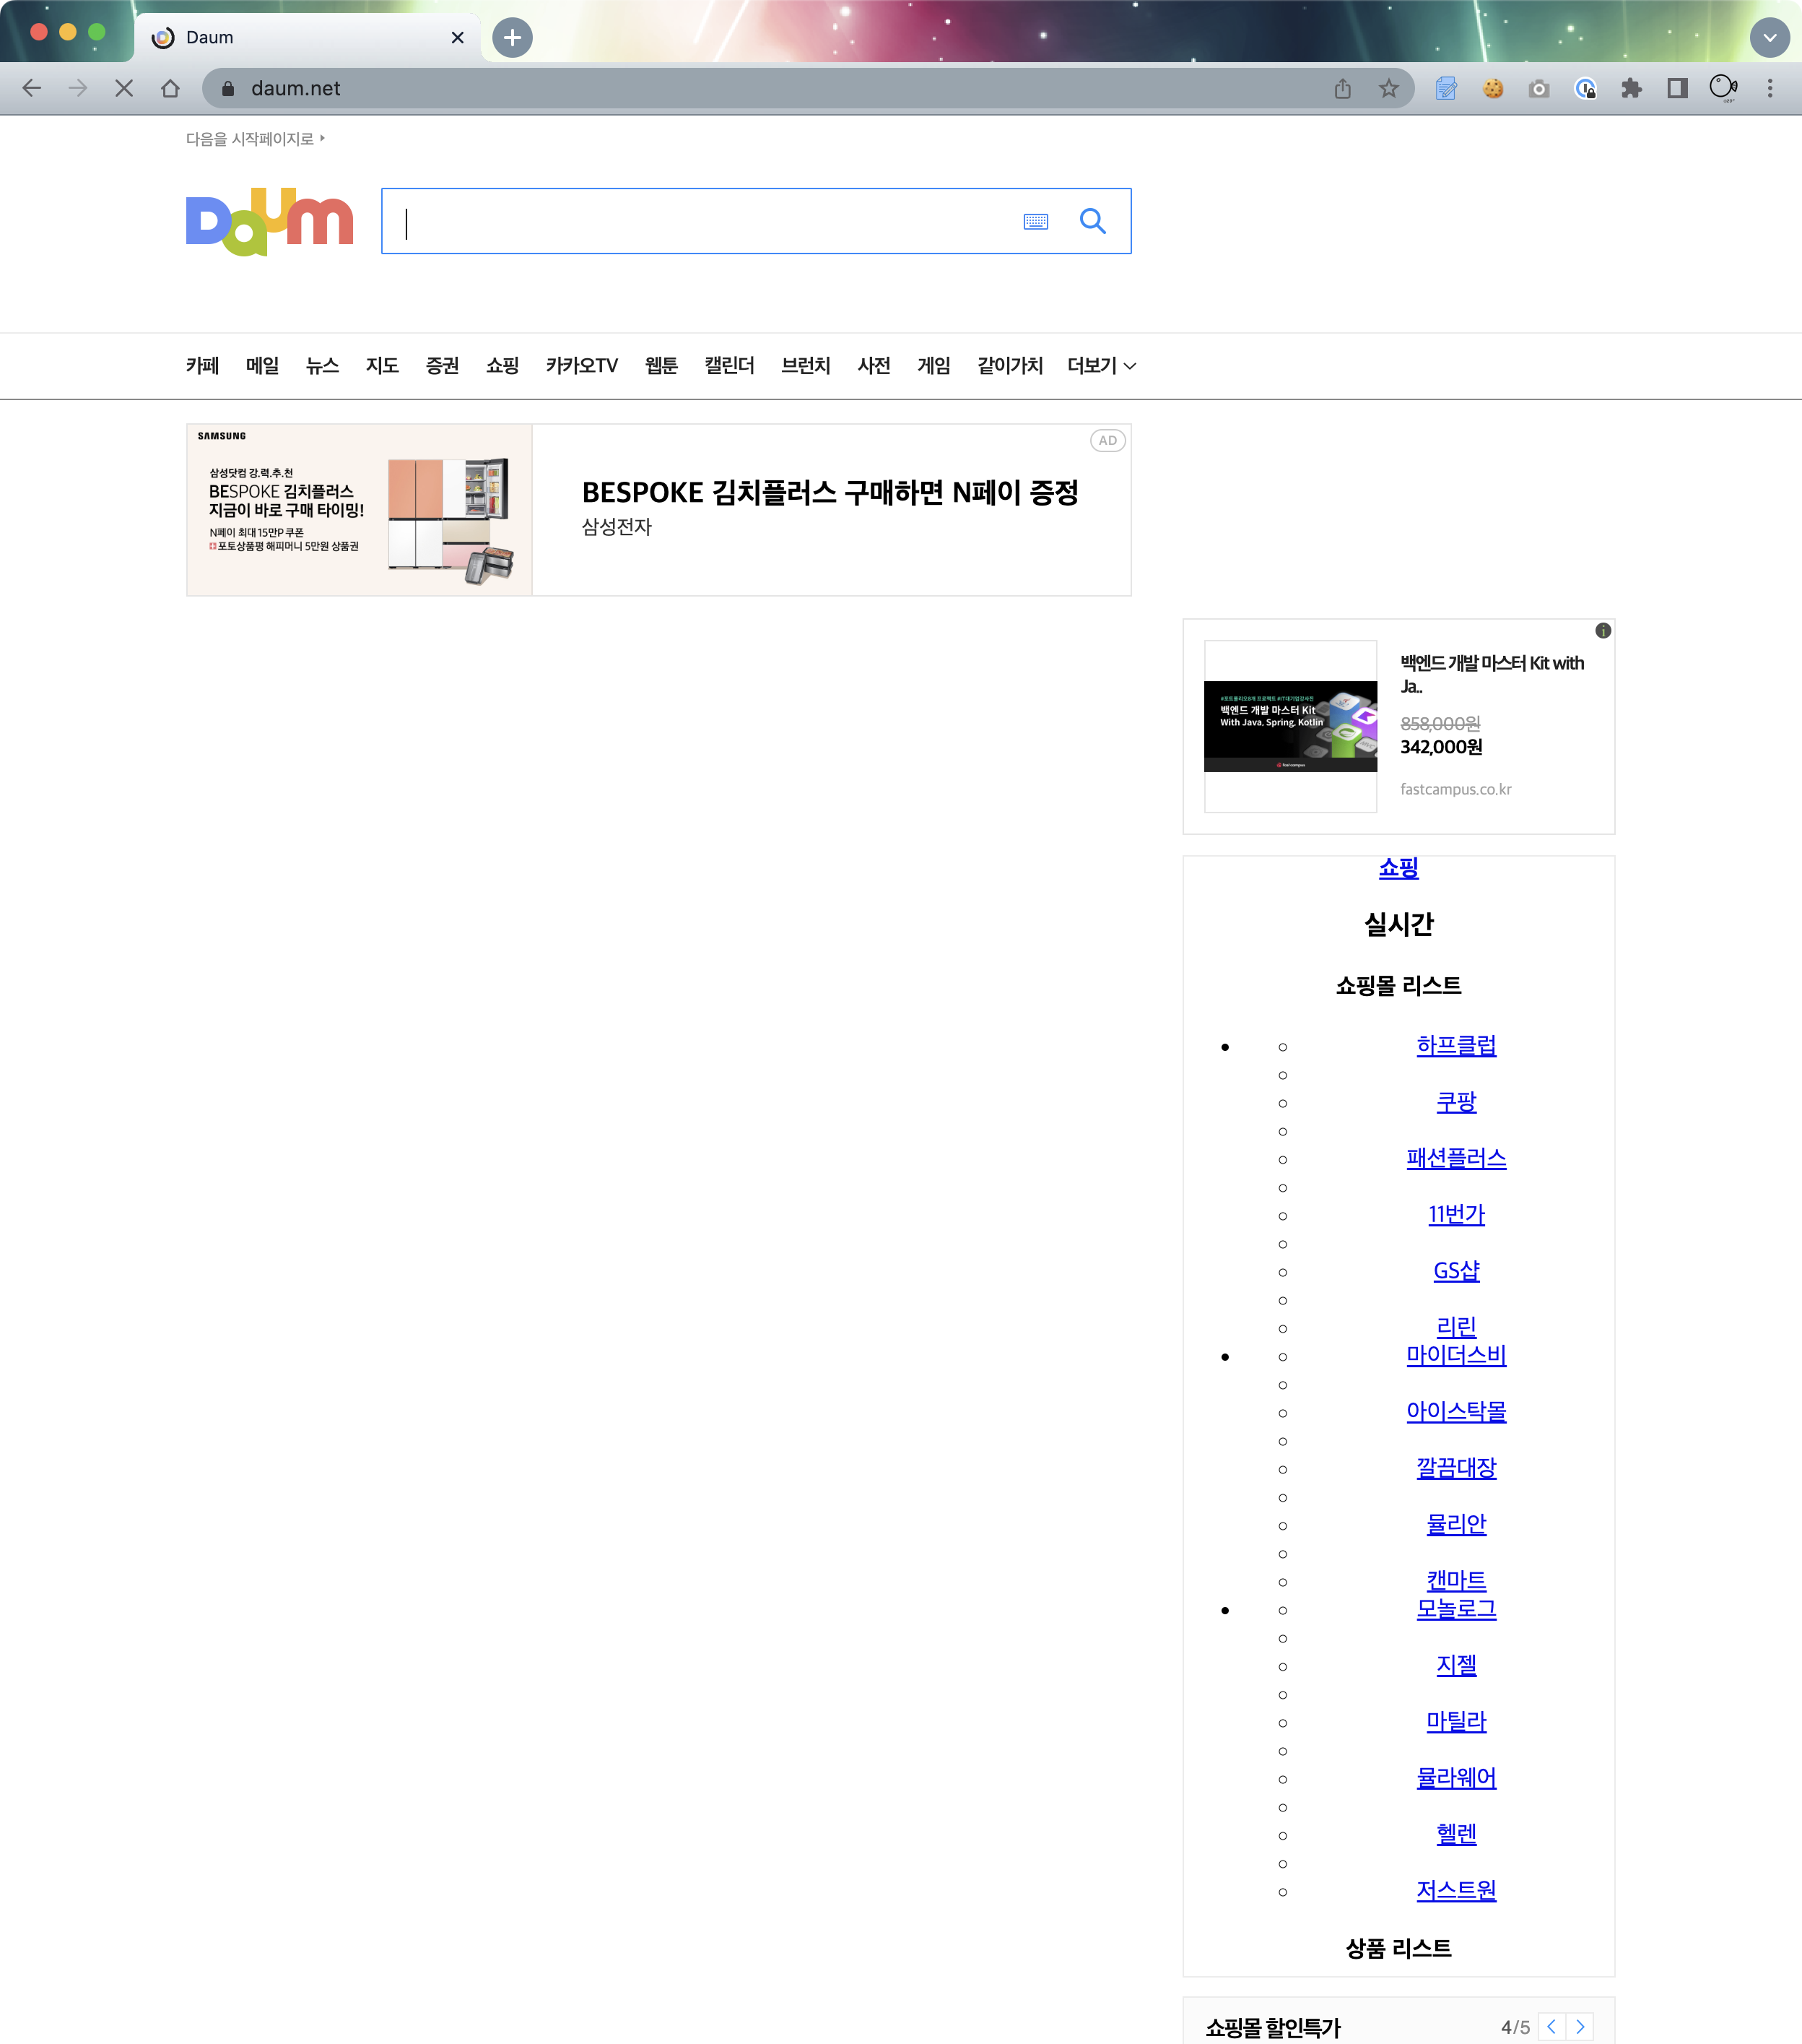
Task: Expand the 더보기 dropdown menu
Action: pyautogui.click(x=1100, y=366)
